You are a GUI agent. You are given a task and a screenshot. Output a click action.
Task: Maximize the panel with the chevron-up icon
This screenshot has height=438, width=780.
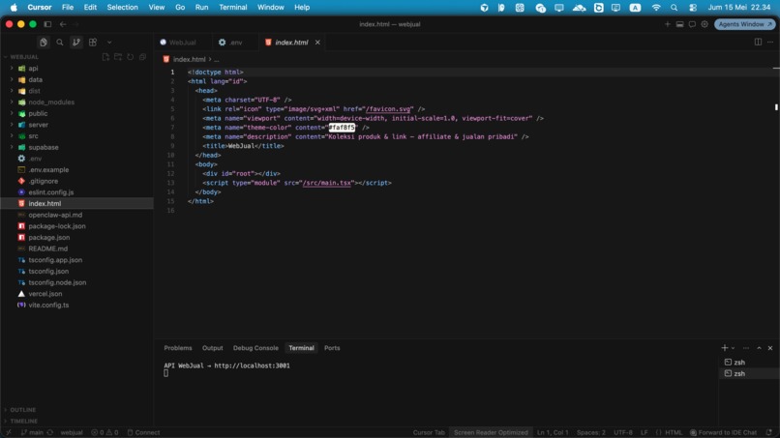(x=759, y=348)
